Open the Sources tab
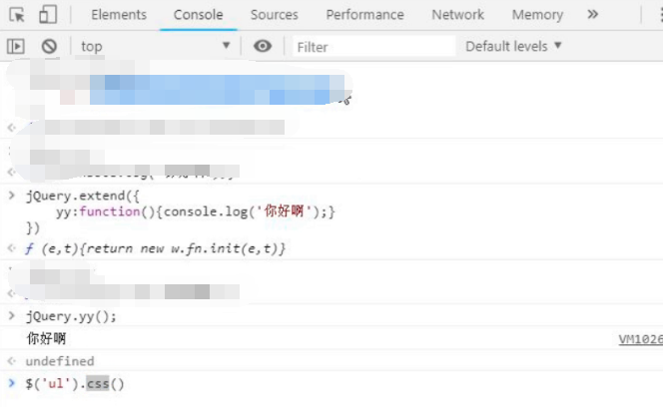This screenshot has height=407, width=663. [x=274, y=15]
